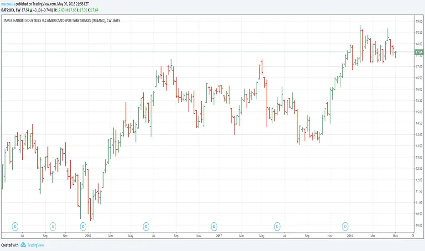Click the 16.00 price axis label

419,89
